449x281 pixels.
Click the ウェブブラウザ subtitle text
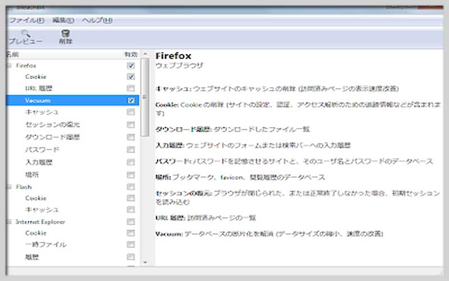click(x=179, y=65)
